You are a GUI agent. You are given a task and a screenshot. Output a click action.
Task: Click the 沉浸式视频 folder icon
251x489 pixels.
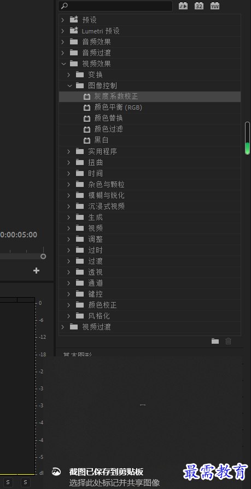tap(80, 206)
